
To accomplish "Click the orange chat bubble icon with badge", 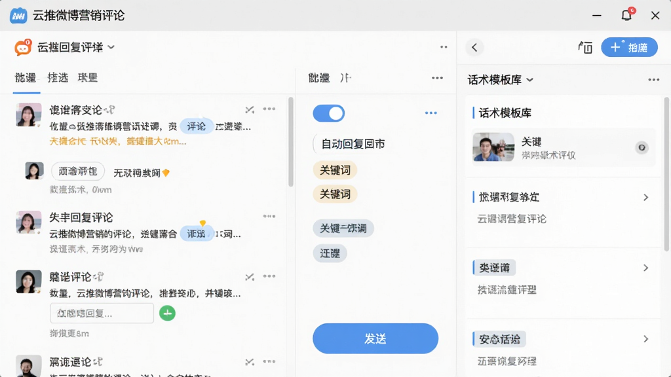I will click(x=23, y=47).
